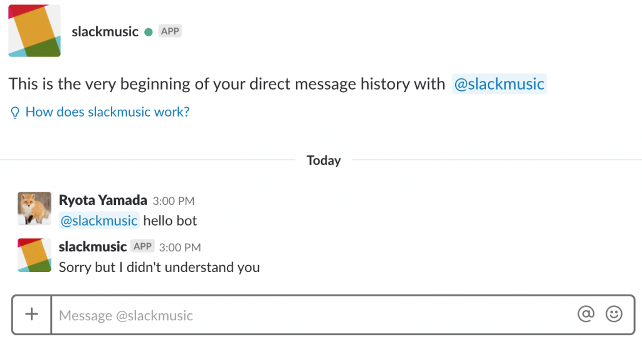Screen dimensions: 642x339
Task: Open the emoji smiley picker
Action: point(614,314)
